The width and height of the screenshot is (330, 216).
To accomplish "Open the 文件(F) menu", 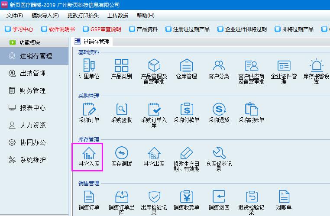I will (15, 16).
